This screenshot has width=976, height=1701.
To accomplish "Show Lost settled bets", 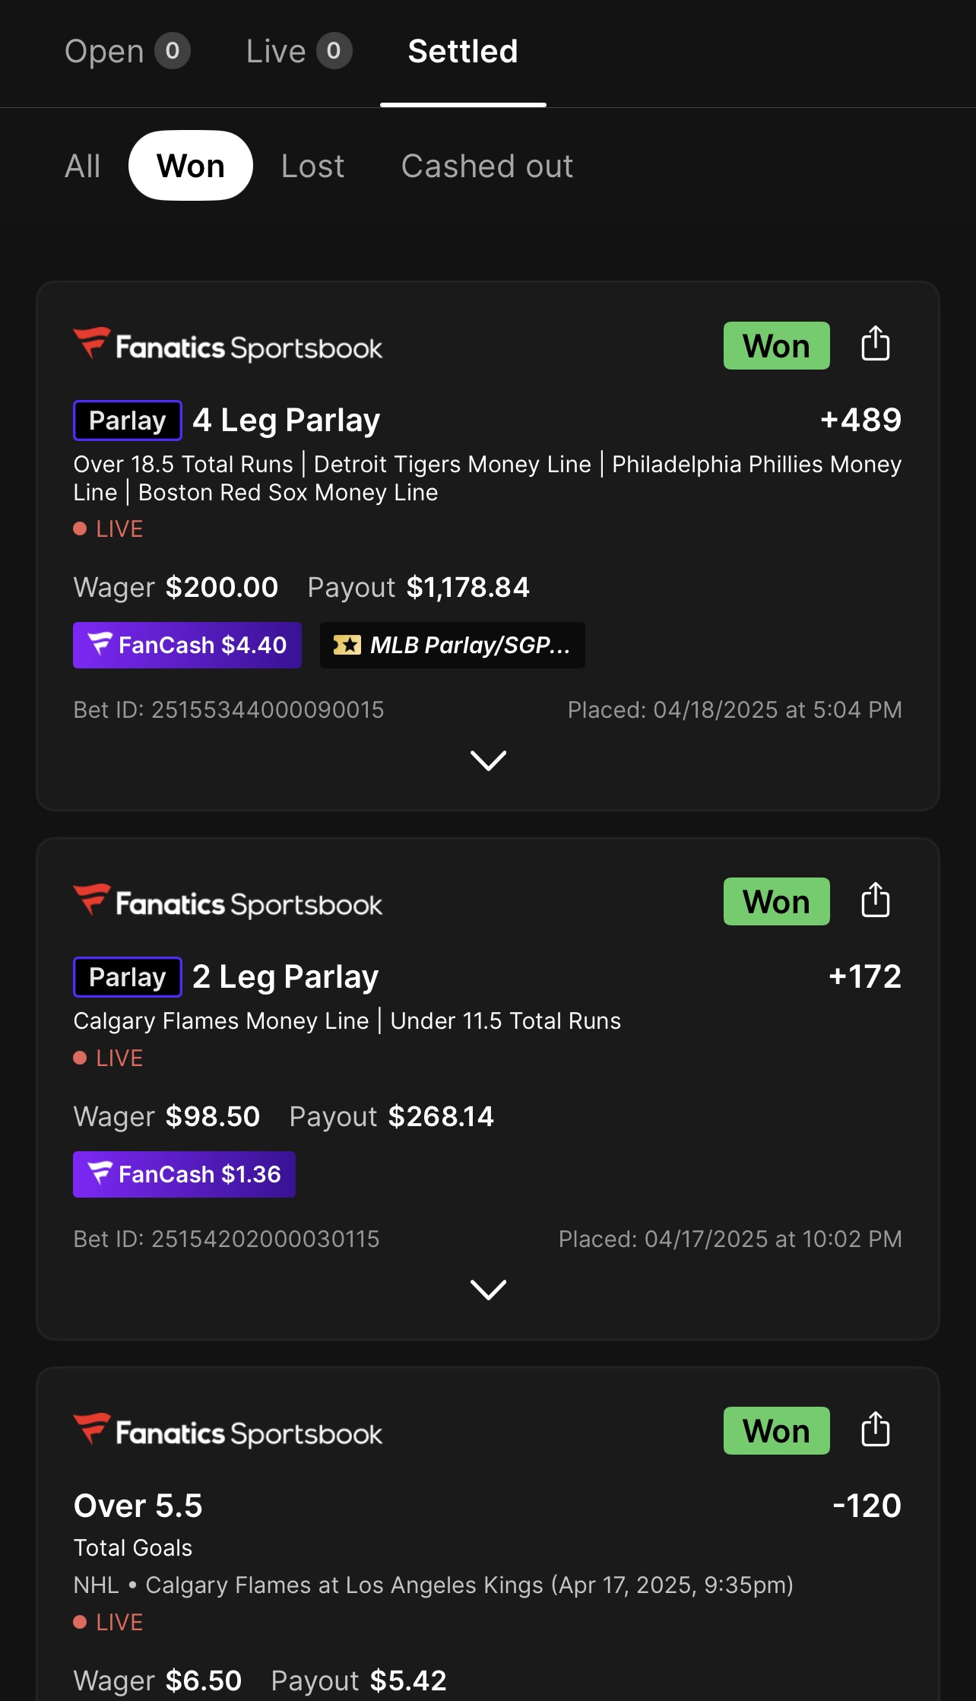I will (312, 166).
